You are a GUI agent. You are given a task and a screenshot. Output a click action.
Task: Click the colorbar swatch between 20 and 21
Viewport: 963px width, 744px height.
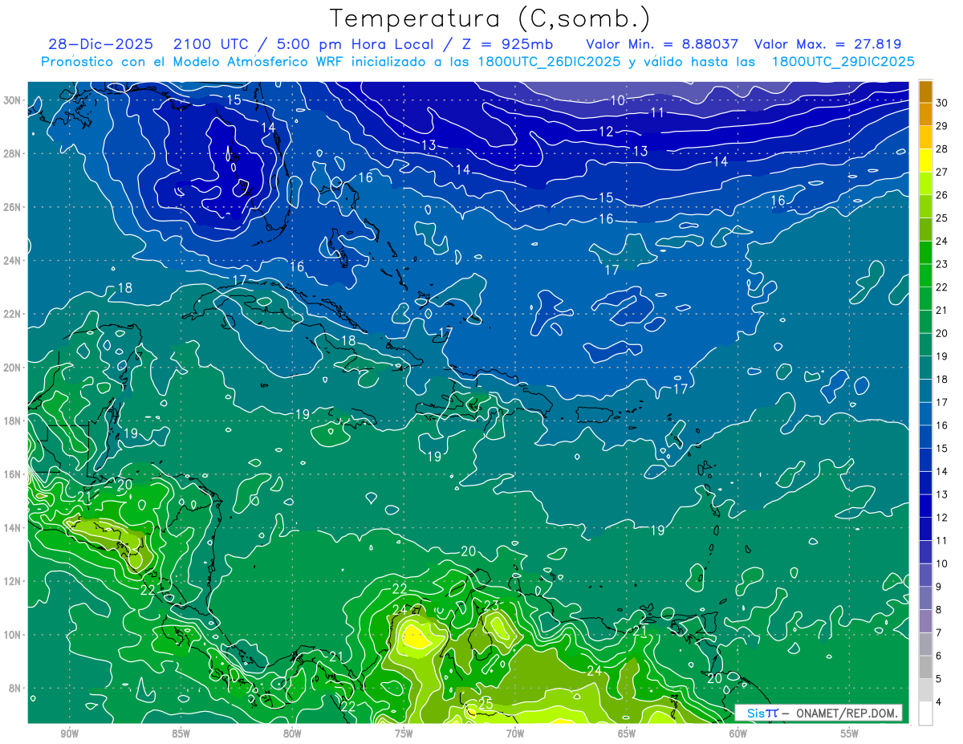click(925, 322)
